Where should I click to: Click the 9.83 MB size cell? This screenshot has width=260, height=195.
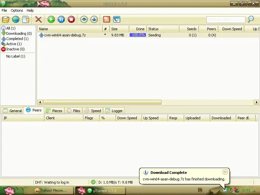coord(118,35)
